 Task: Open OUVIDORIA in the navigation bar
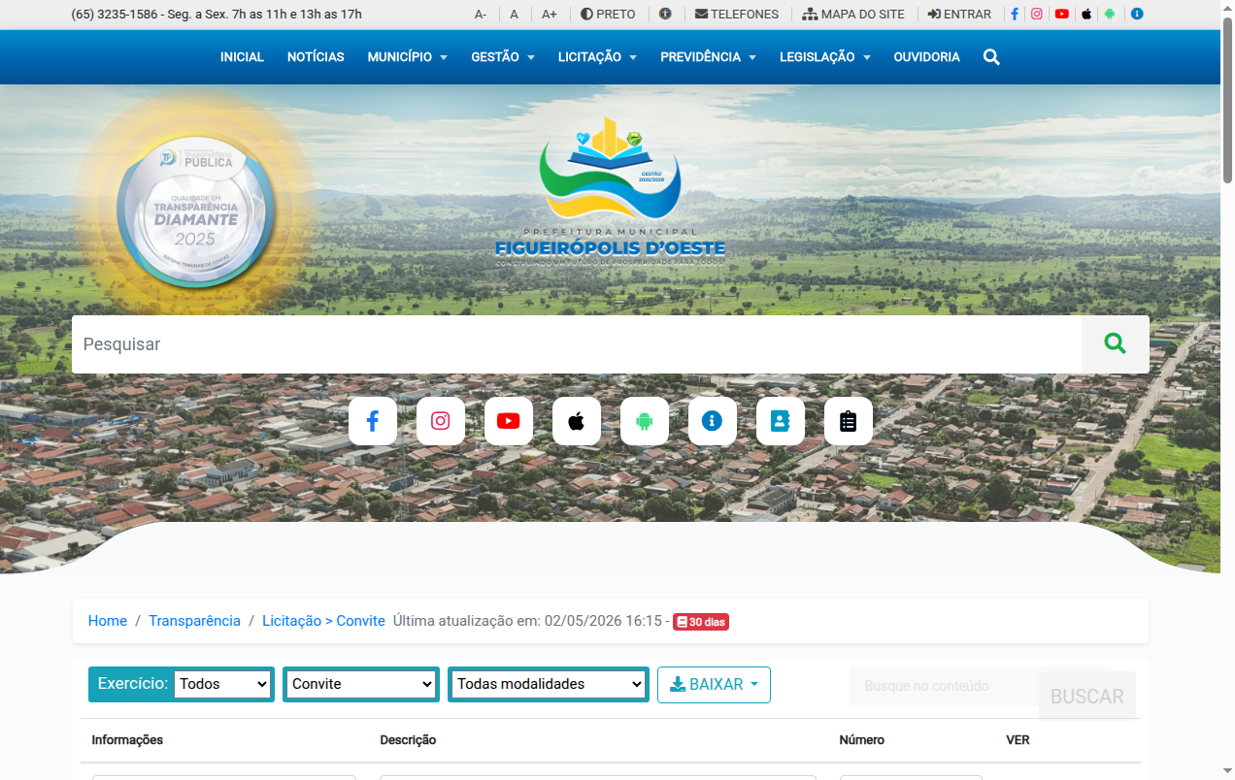[927, 57]
